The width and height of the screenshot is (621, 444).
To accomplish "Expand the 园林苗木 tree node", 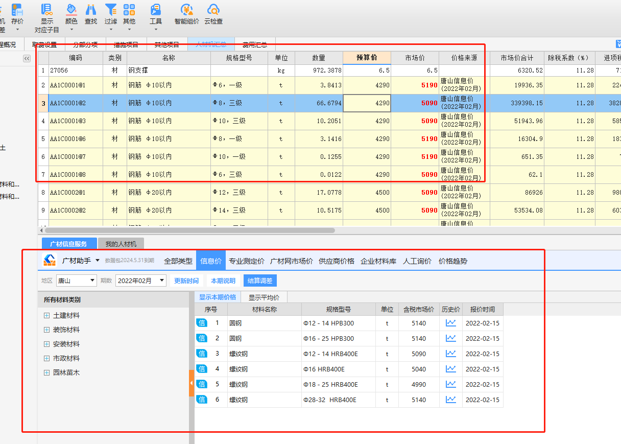I will [46, 372].
